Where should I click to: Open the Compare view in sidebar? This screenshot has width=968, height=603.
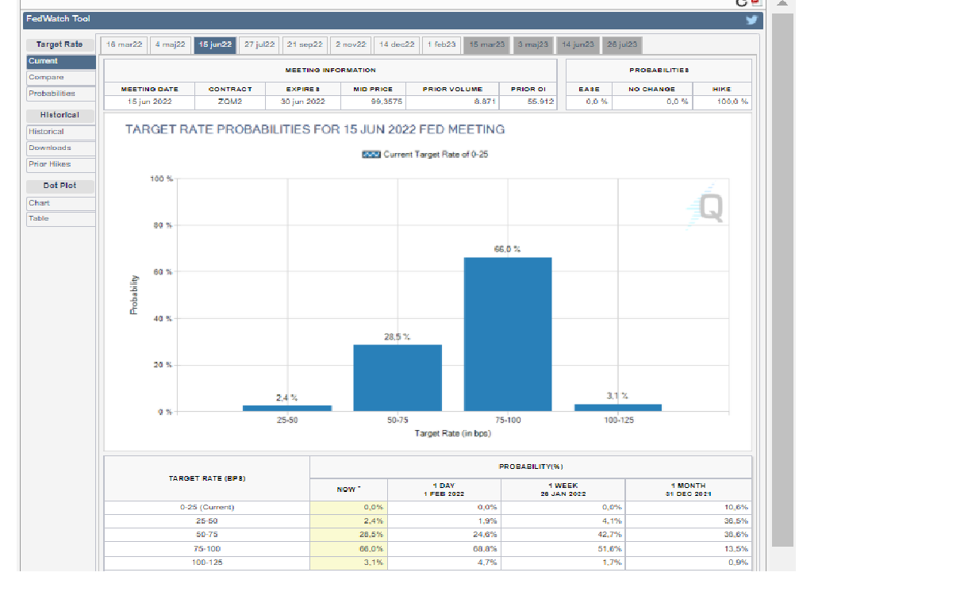click(60, 78)
